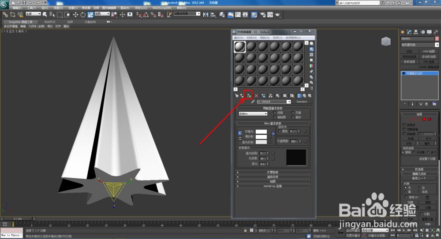
Task: Enable 2-Sided (双面) checkbox
Action: click(x=292, y=113)
